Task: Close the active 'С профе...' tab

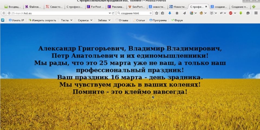Action: (x=206, y=7)
